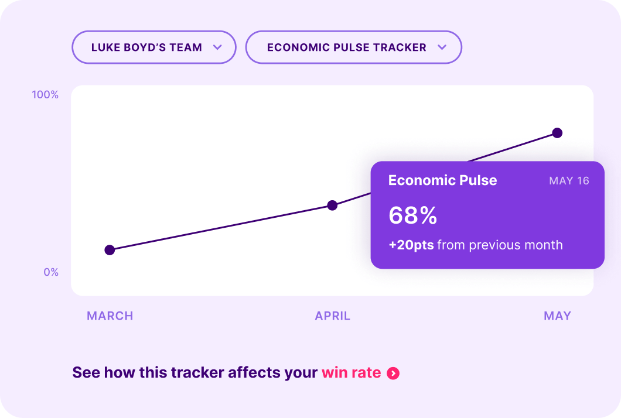The width and height of the screenshot is (621, 418).
Task: Select the April data point on chart
Action: pyautogui.click(x=332, y=205)
